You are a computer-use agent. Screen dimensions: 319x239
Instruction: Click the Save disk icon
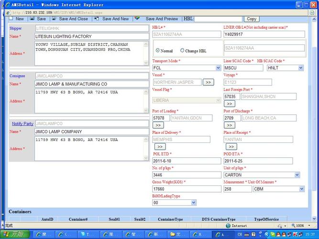[32, 19]
